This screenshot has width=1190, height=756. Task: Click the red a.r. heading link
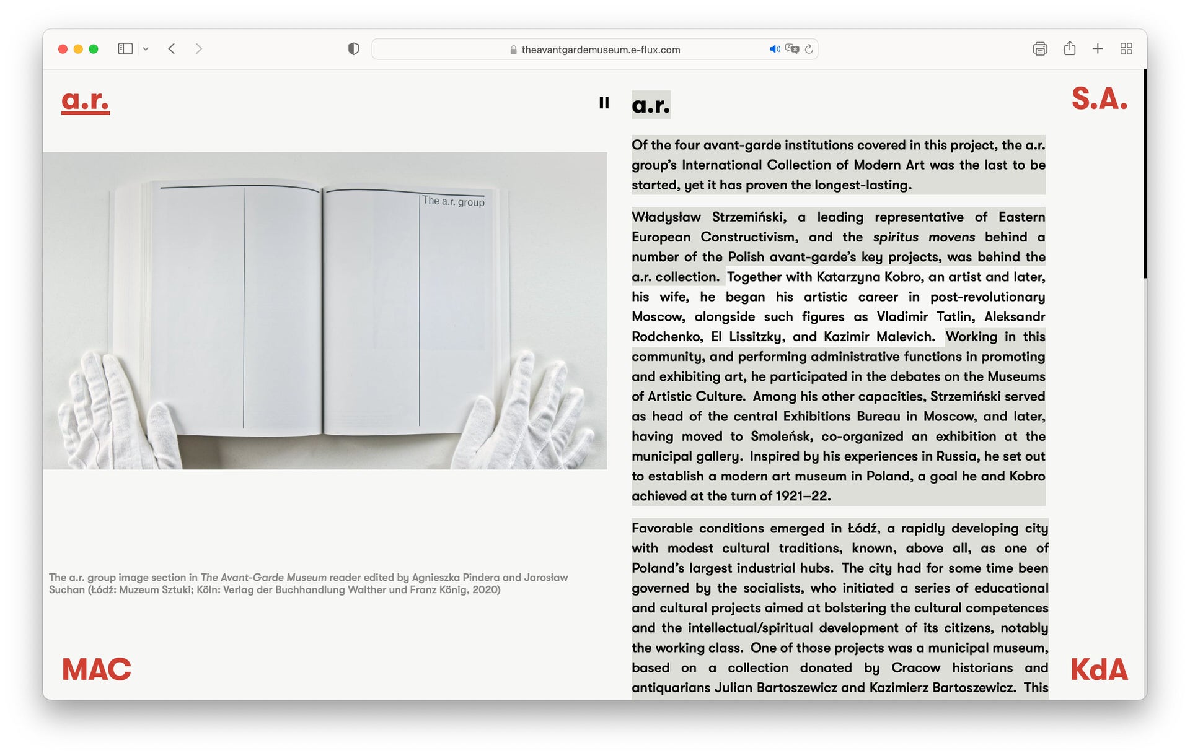click(86, 100)
